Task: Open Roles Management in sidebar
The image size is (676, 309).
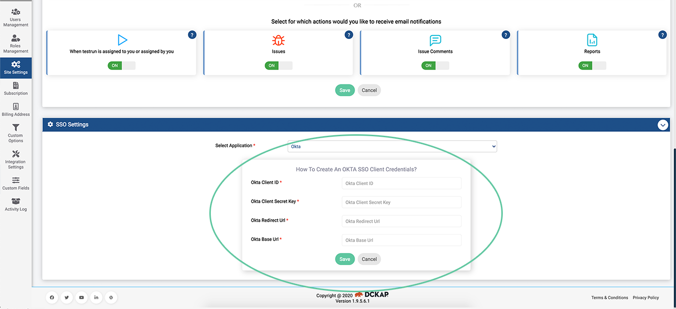Action: click(x=16, y=44)
